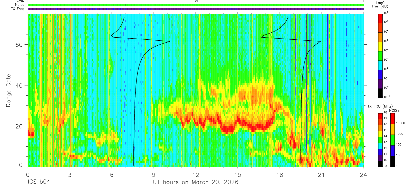The width and height of the screenshot is (409, 189).
Task: Click the '10000' label on NOISE colorbar
Action: pos(401,123)
